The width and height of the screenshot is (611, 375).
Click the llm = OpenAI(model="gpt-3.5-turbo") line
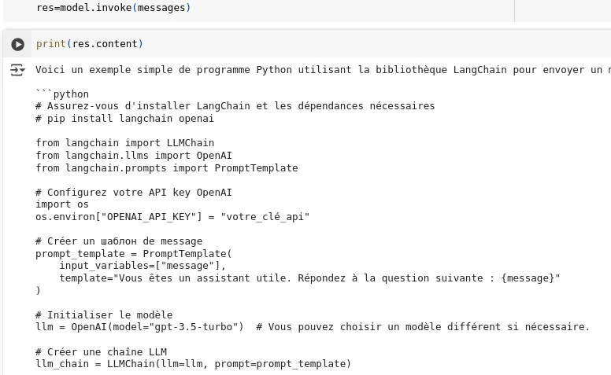139,327
